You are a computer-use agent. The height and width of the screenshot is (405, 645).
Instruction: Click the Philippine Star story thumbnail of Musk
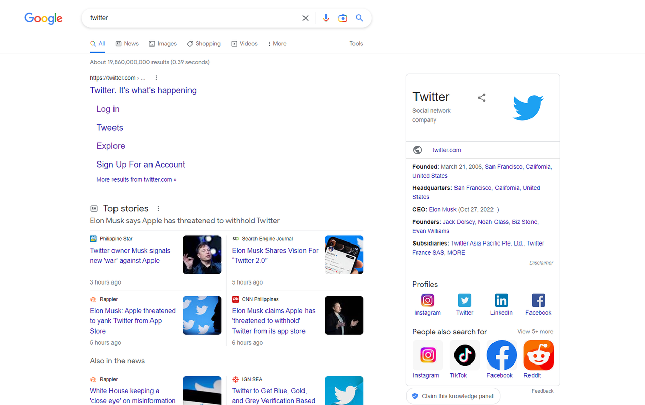pyautogui.click(x=202, y=255)
